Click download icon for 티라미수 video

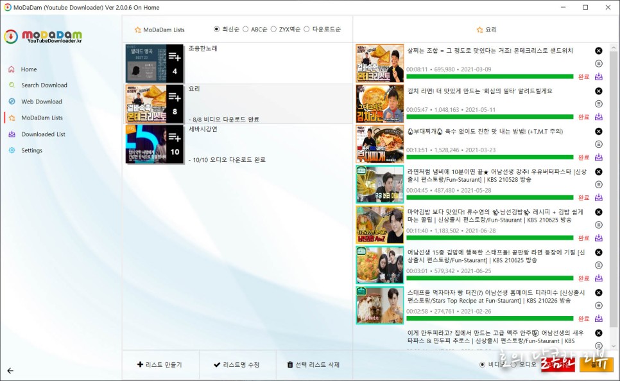[599, 319]
